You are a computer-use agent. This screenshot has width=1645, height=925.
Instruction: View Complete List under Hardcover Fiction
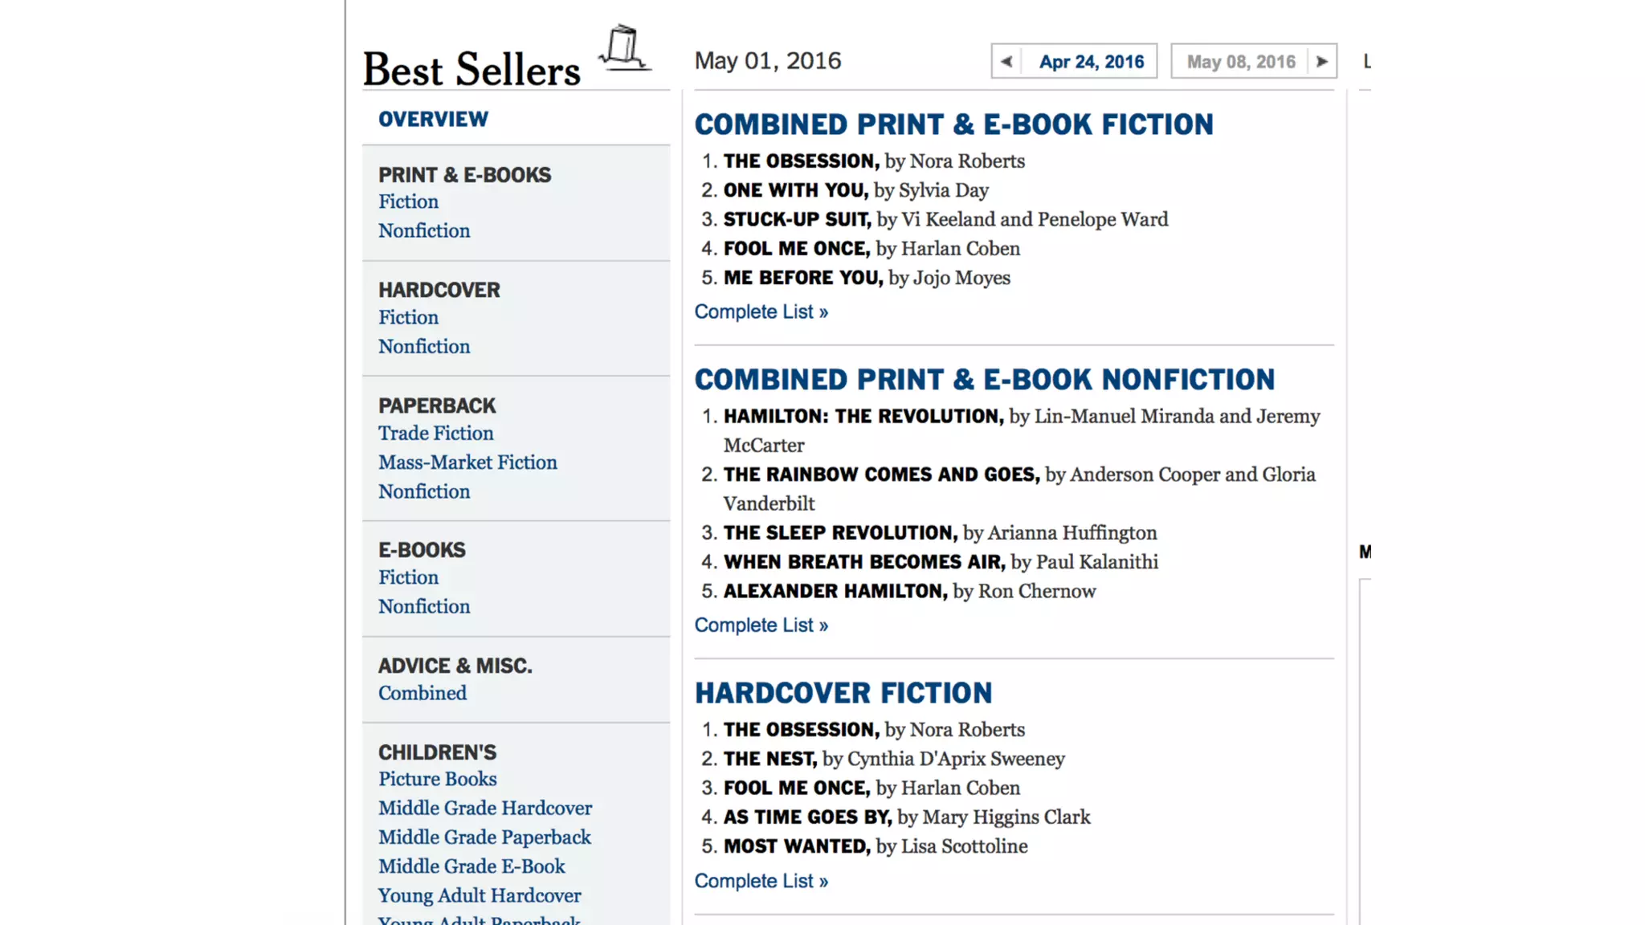tap(761, 881)
